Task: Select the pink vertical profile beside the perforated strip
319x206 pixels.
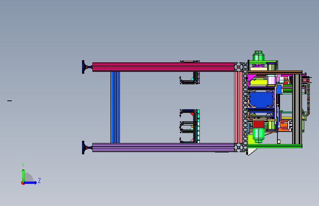Action: 238,107
